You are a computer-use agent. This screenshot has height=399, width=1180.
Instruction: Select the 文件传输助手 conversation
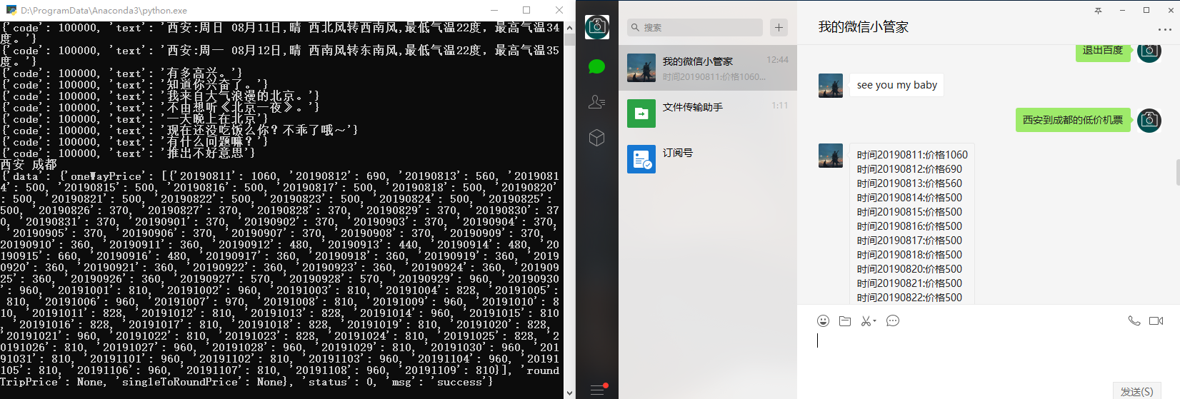[708, 113]
